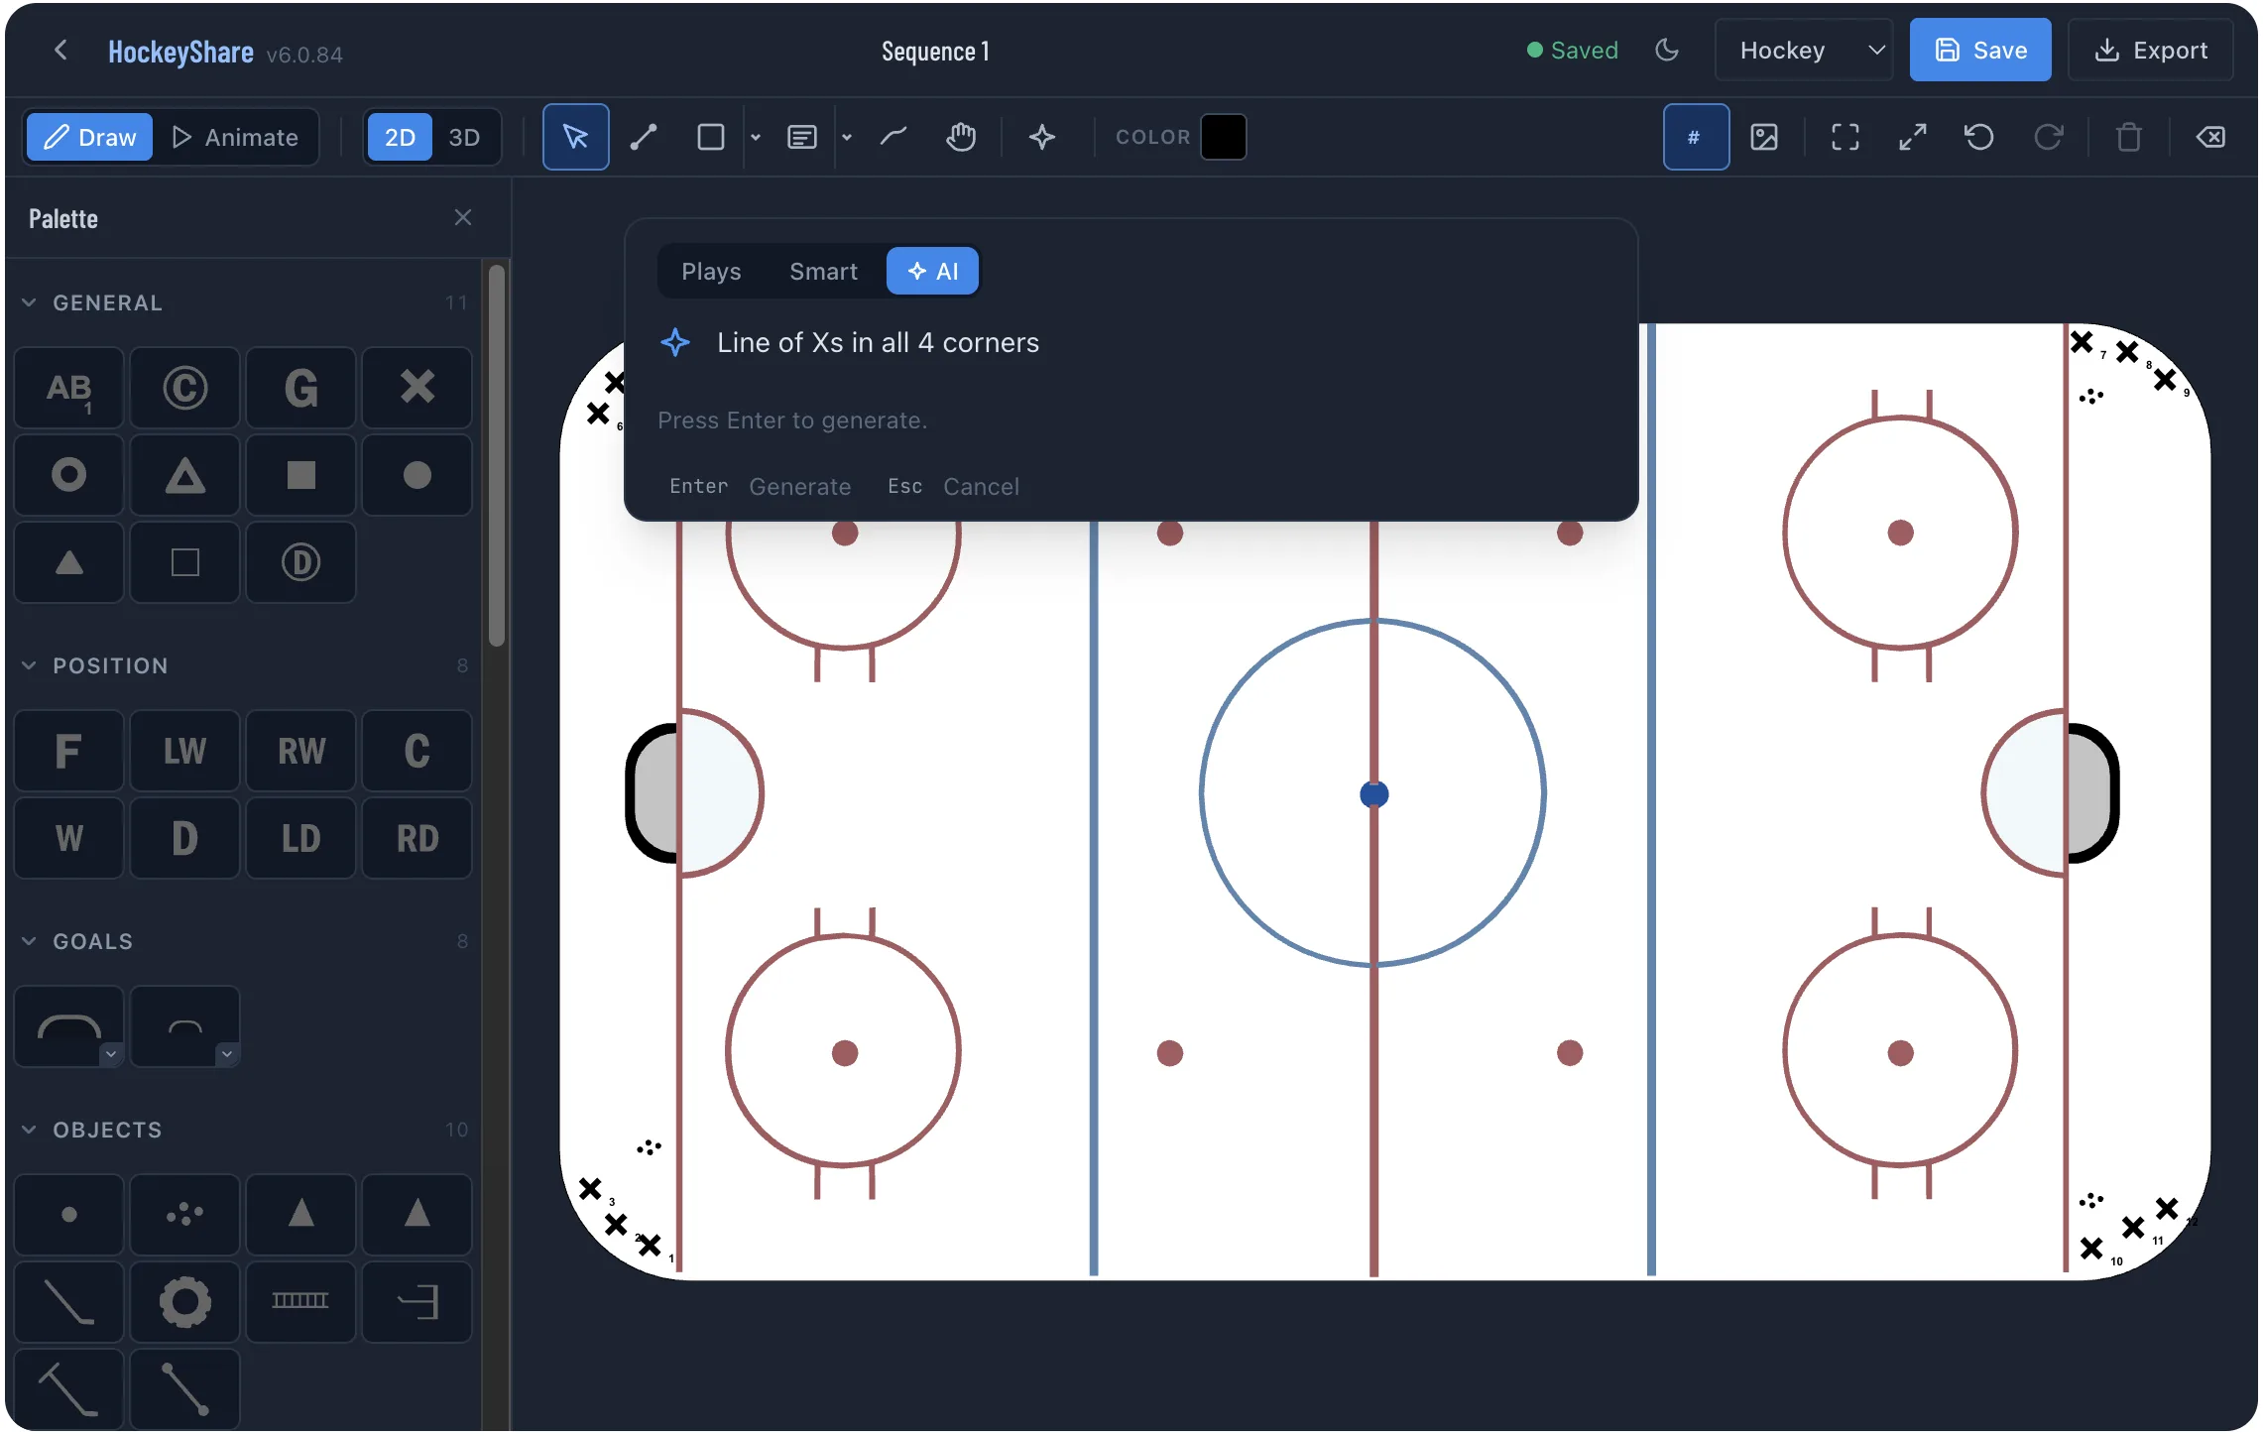Pick the circled C palette item
This screenshot has height=1436, width=2263.
point(185,388)
